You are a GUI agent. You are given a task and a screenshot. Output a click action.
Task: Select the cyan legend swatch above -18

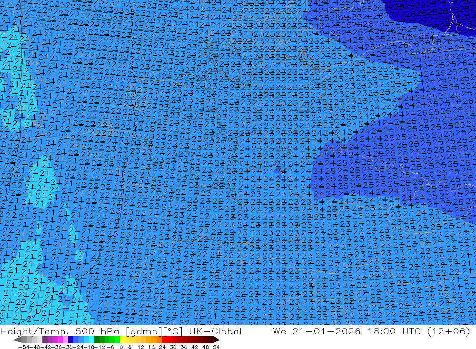click(x=91, y=340)
